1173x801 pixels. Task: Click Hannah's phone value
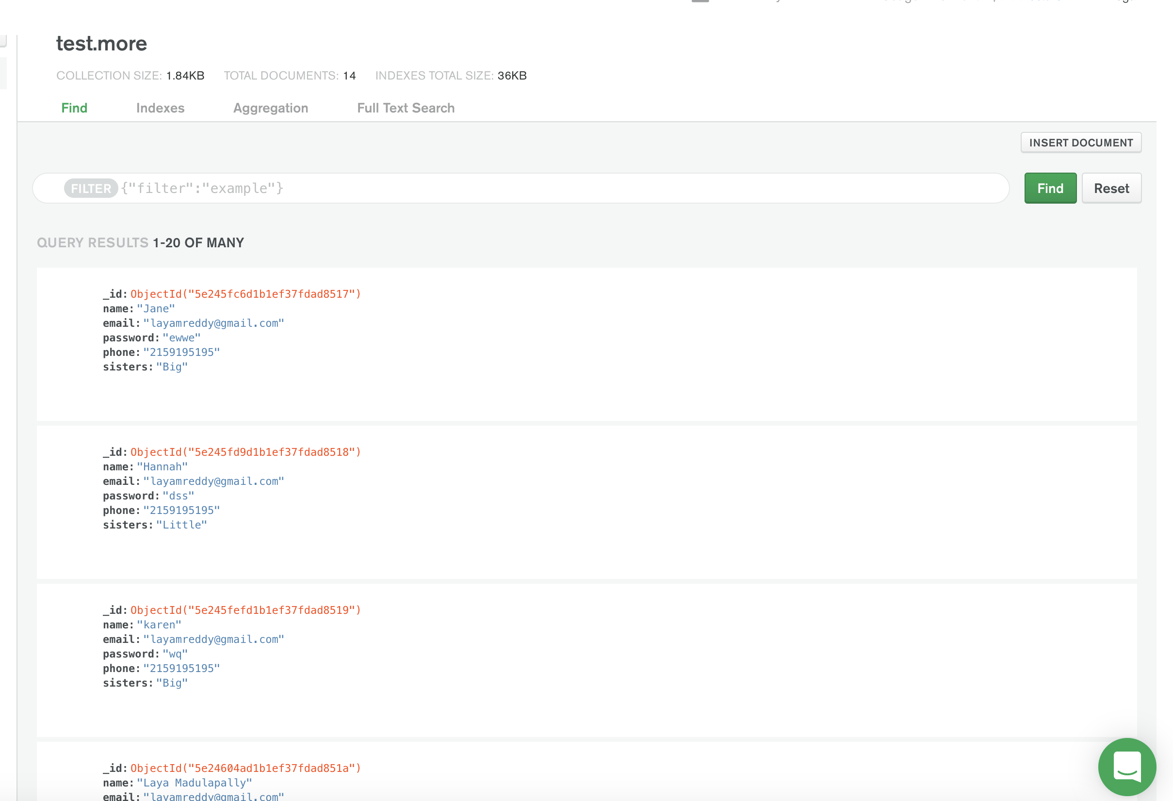[181, 510]
